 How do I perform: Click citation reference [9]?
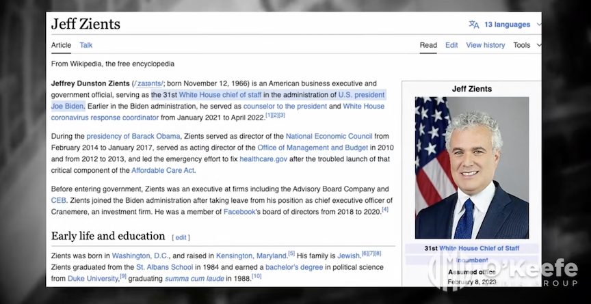[x=123, y=277]
